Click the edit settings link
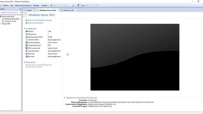 pyautogui.click(x=36, y=23)
